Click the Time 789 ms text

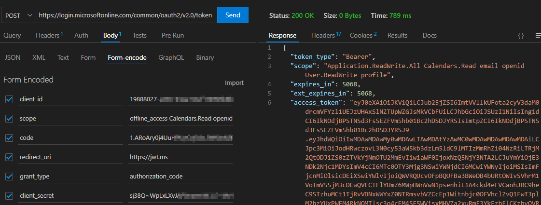tap(391, 15)
